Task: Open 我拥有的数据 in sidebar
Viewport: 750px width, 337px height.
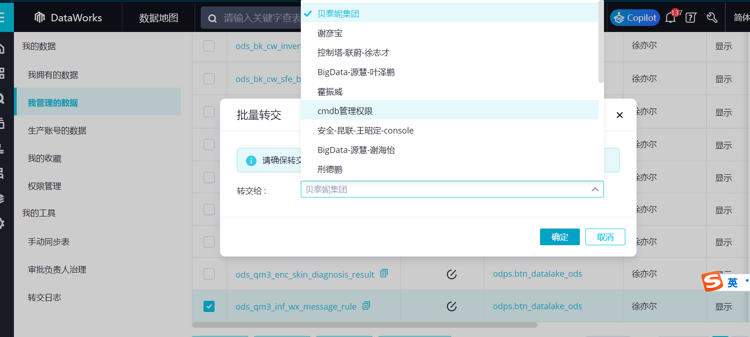Action: [x=52, y=75]
